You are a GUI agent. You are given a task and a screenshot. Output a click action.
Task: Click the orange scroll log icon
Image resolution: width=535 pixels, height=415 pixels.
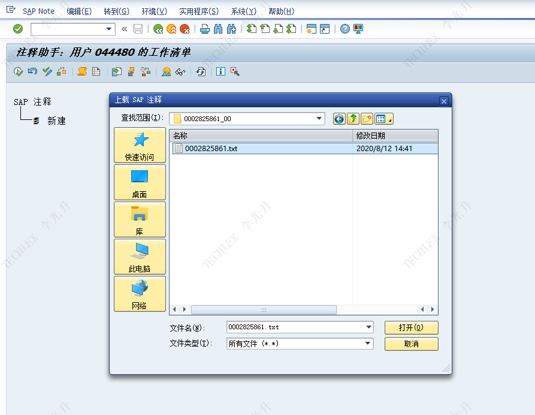(x=82, y=72)
